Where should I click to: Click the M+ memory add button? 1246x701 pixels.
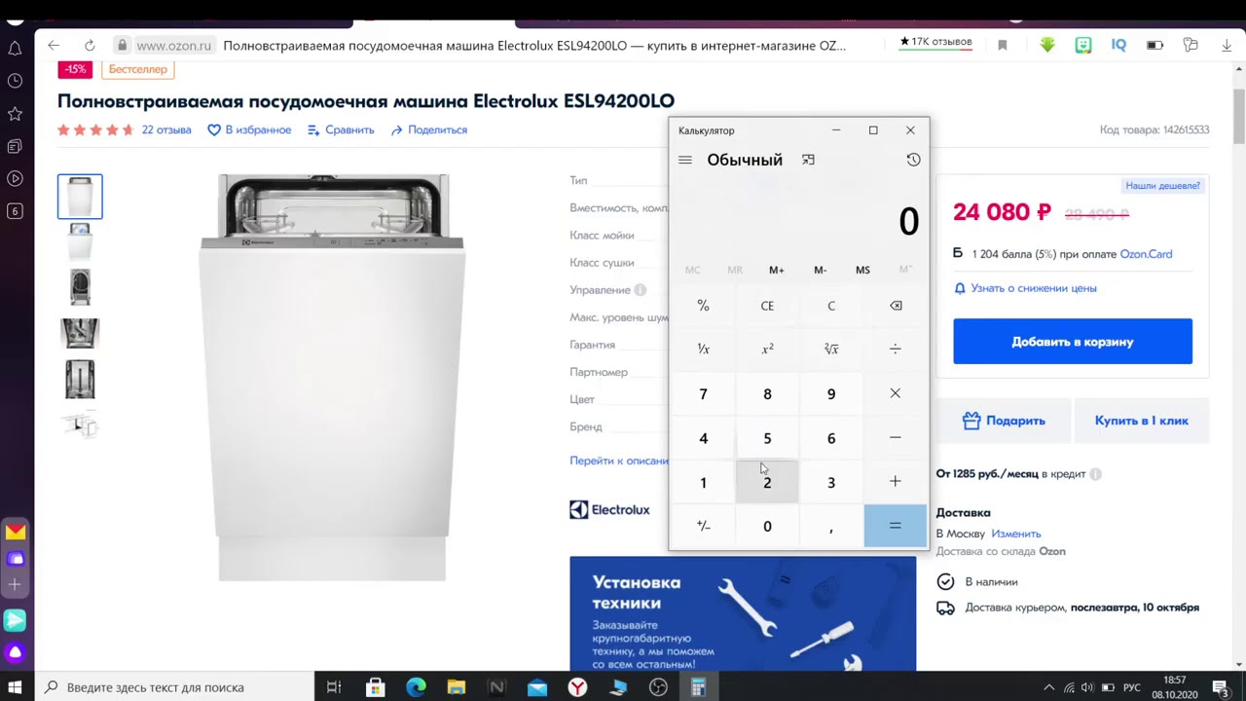click(777, 270)
